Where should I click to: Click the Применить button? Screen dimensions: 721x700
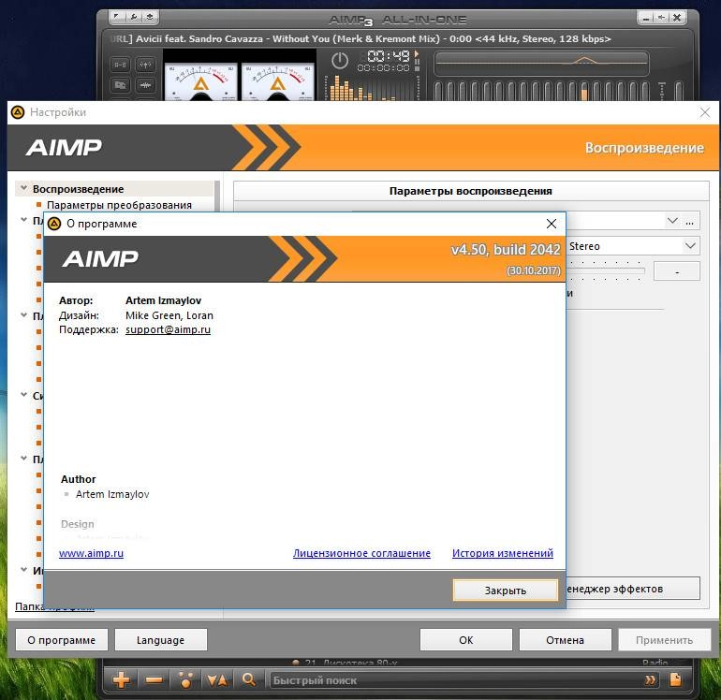pyautogui.click(x=664, y=640)
